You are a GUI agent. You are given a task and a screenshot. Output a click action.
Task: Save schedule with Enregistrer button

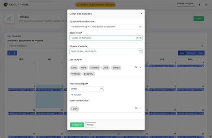click(77, 125)
